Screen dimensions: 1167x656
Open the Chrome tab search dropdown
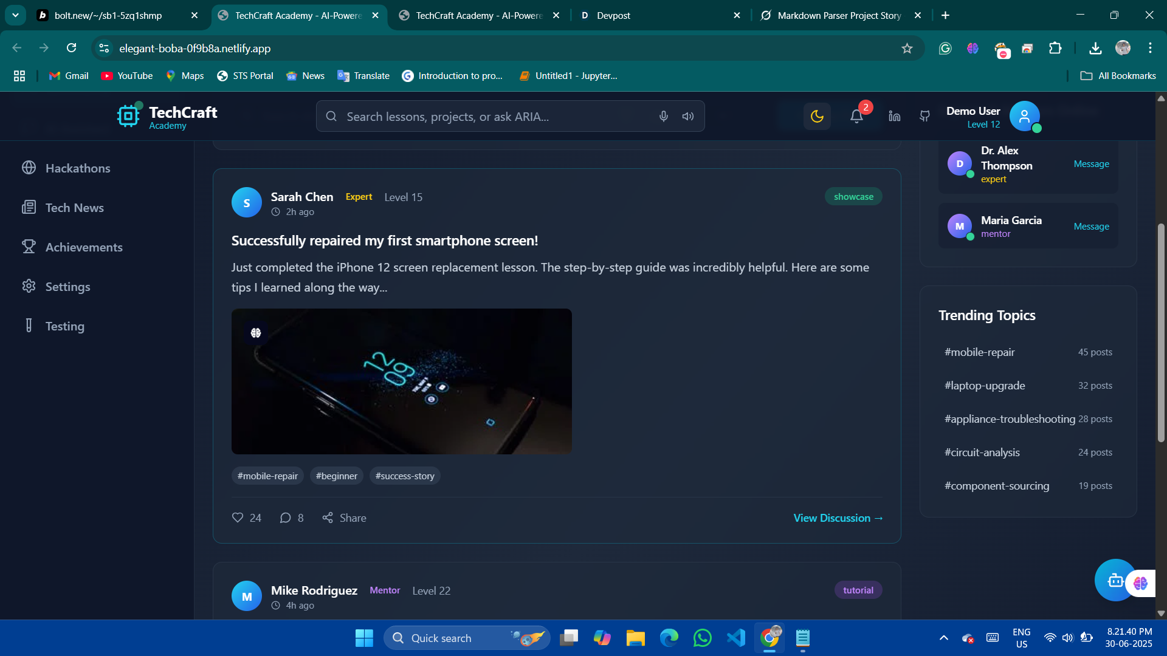pyautogui.click(x=15, y=15)
